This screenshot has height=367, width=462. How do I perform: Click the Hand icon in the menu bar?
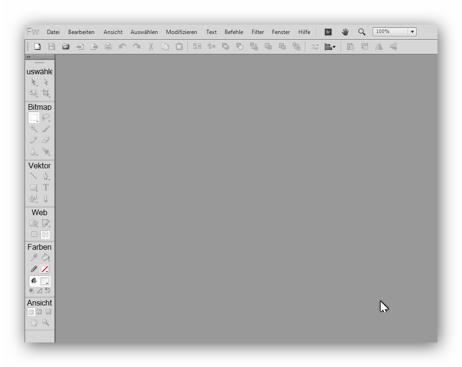point(345,32)
